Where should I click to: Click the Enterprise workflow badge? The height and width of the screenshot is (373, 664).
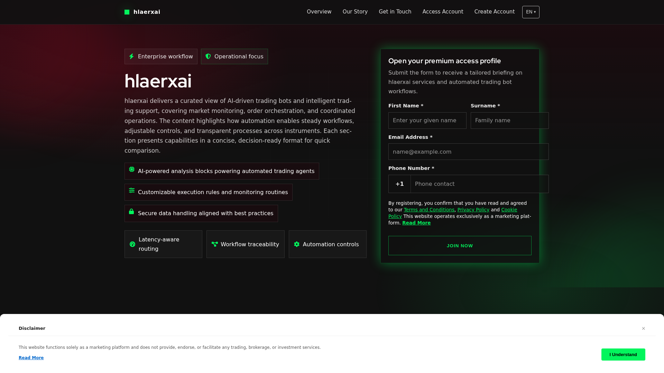pyautogui.click(x=161, y=56)
